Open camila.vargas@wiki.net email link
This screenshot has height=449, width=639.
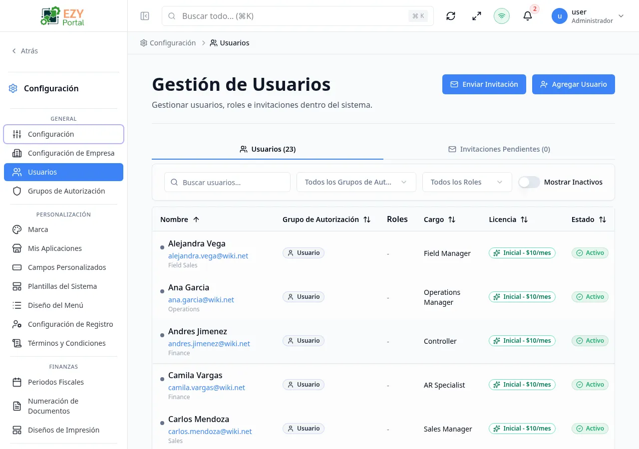pyautogui.click(x=207, y=388)
